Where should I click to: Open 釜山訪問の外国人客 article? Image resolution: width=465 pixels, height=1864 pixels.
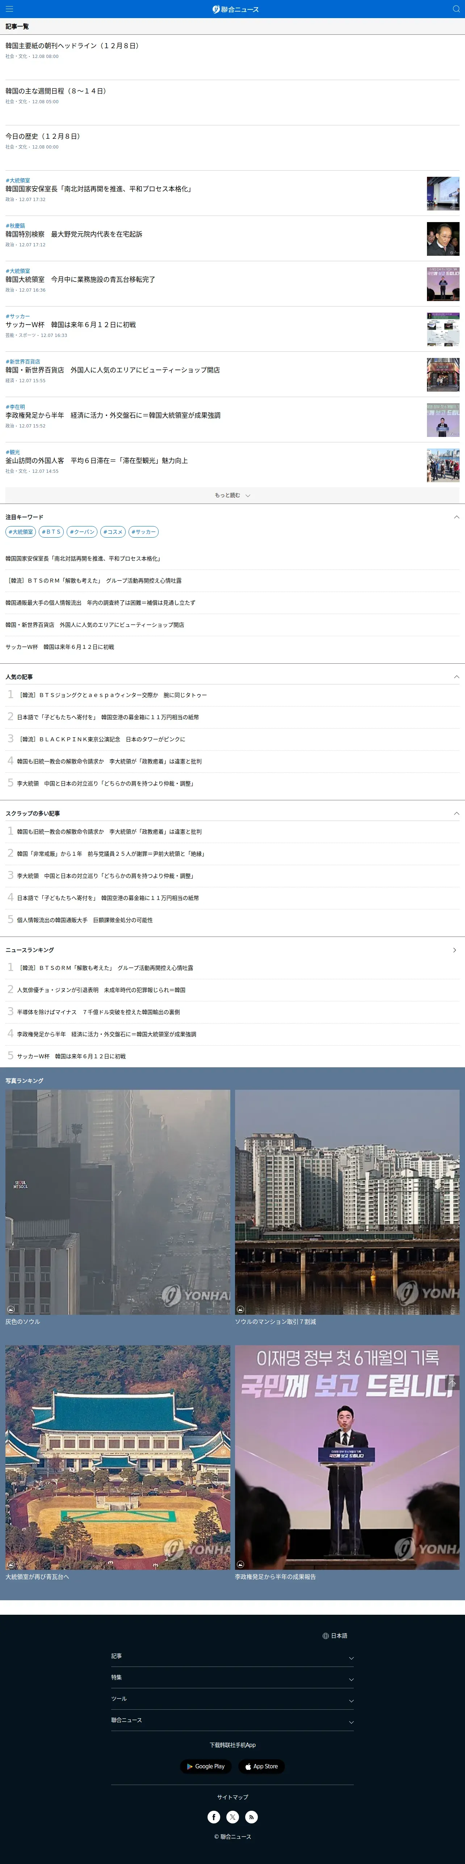point(96,460)
